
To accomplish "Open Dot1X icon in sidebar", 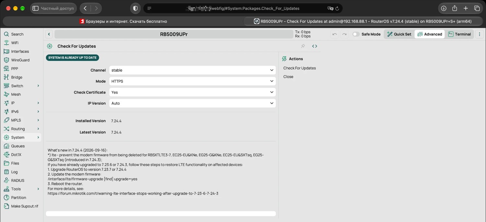I will (x=6, y=155).
